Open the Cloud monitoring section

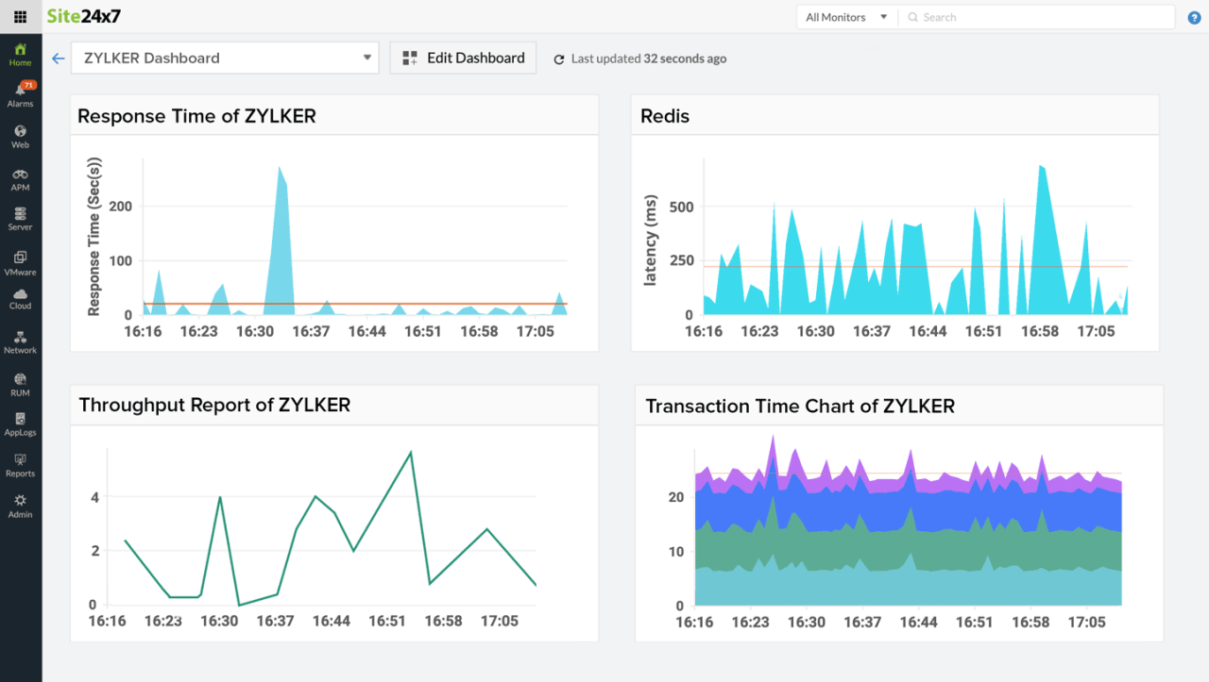pos(20,300)
